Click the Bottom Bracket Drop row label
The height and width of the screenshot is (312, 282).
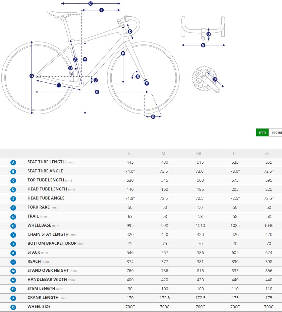(x=52, y=243)
